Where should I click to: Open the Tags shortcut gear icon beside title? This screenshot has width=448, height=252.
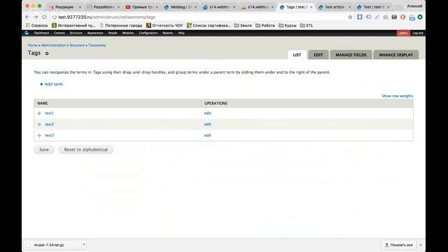pos(47,53)
